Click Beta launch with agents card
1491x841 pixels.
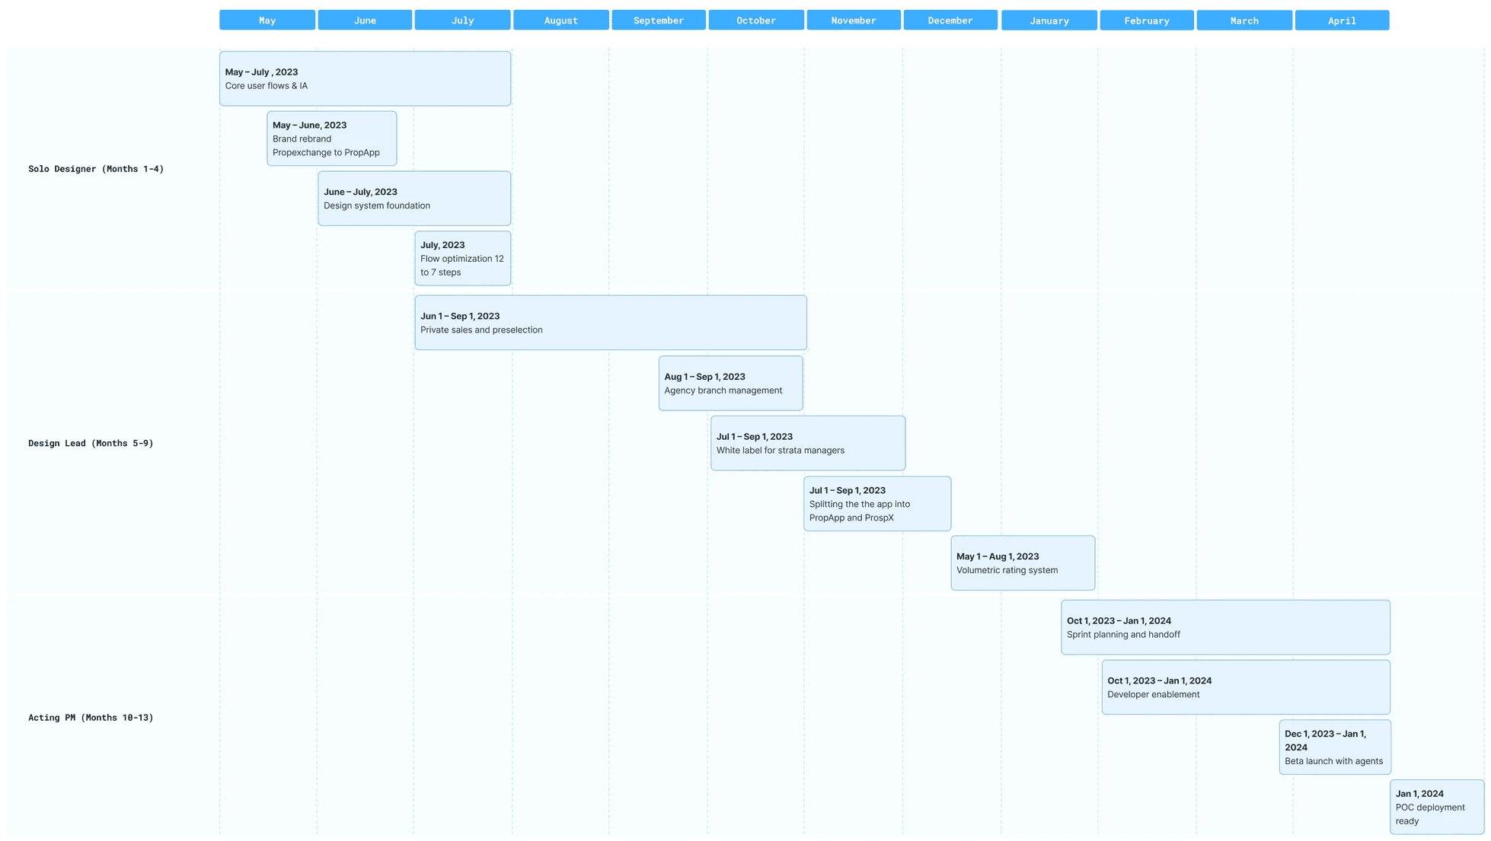(1334, 747)
